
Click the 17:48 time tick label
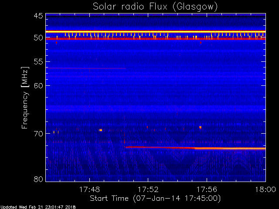tap(89, 189)
